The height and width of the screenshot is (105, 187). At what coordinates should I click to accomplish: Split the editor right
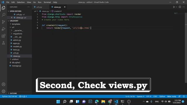(x=180, y=7)
